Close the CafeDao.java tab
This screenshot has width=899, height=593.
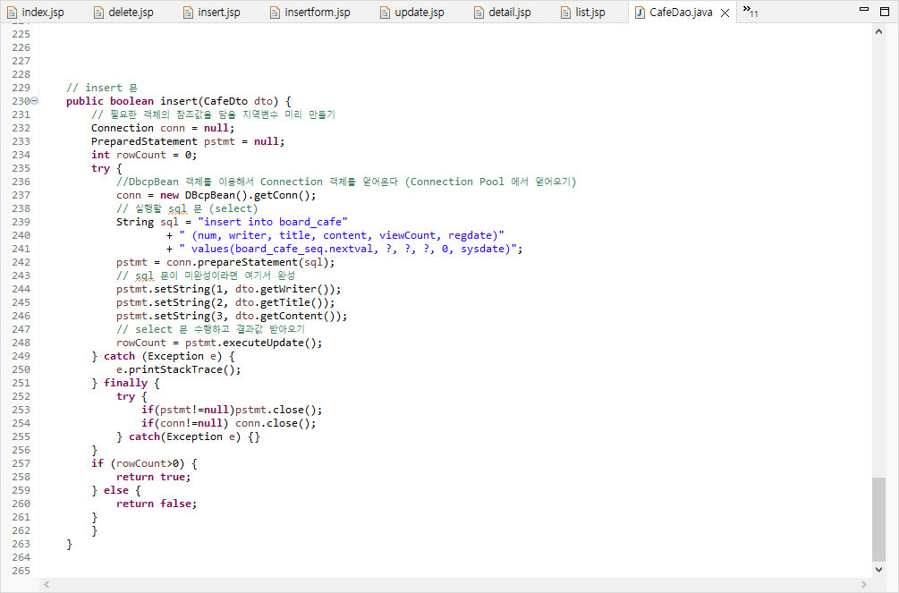(725, 13)
